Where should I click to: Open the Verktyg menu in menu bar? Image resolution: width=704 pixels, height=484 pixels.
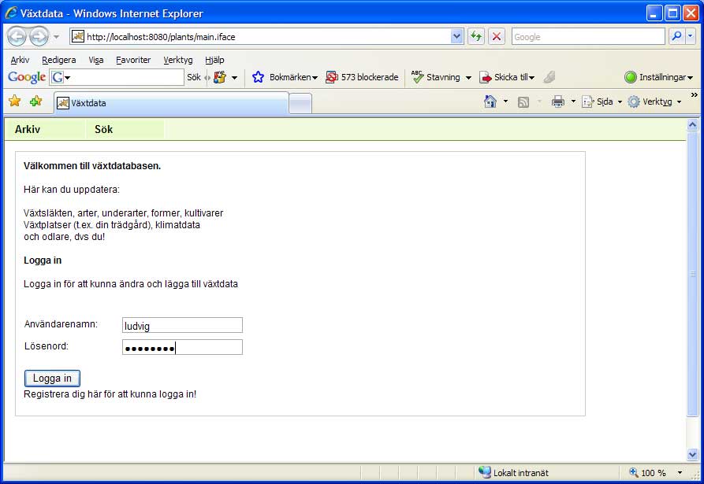(x=178, y=60)
